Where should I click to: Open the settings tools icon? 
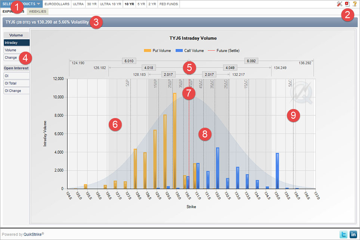[339, 4]
